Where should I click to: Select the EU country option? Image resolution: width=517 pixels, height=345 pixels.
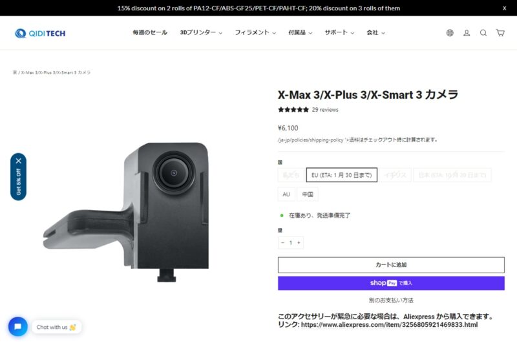(342, 175)
